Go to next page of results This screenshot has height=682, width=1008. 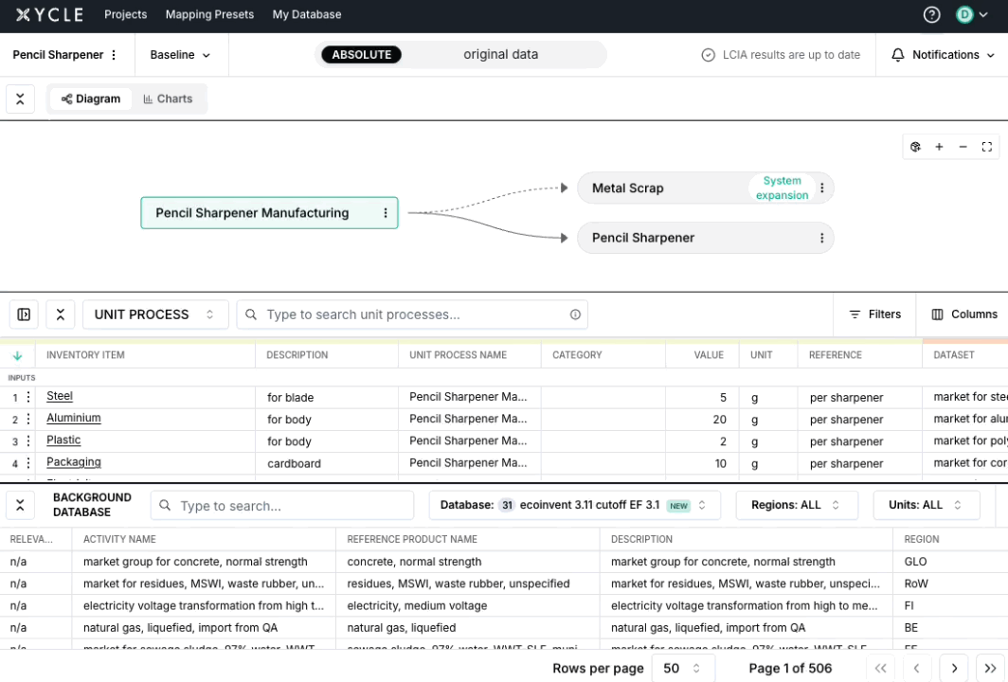(954, 668)
